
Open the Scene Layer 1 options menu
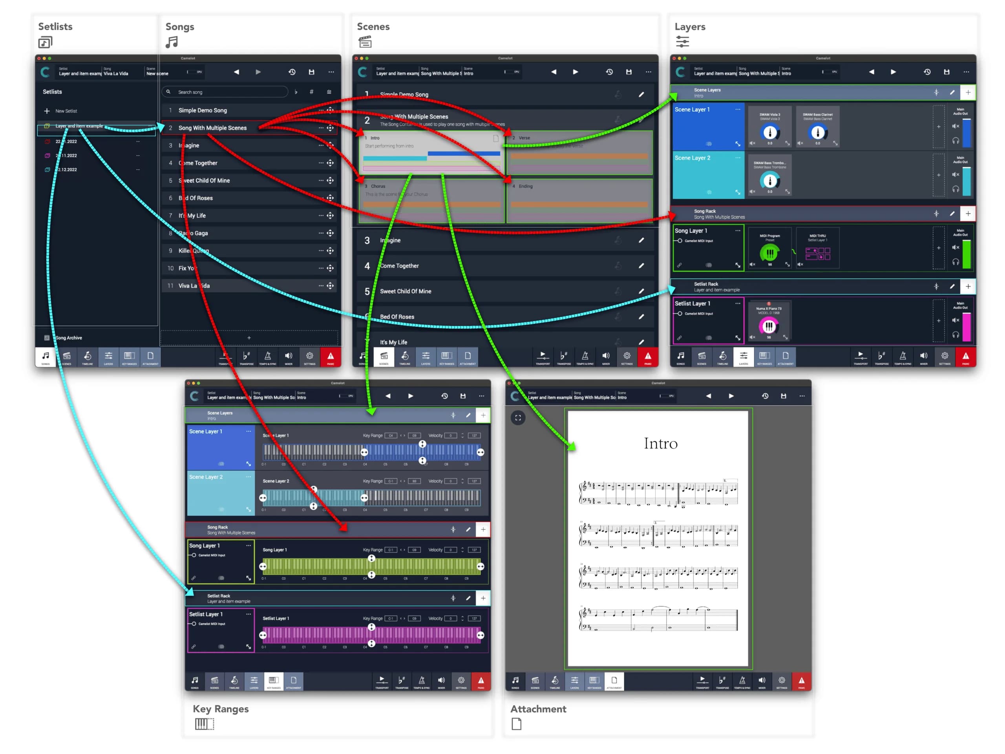pos(738,110)
